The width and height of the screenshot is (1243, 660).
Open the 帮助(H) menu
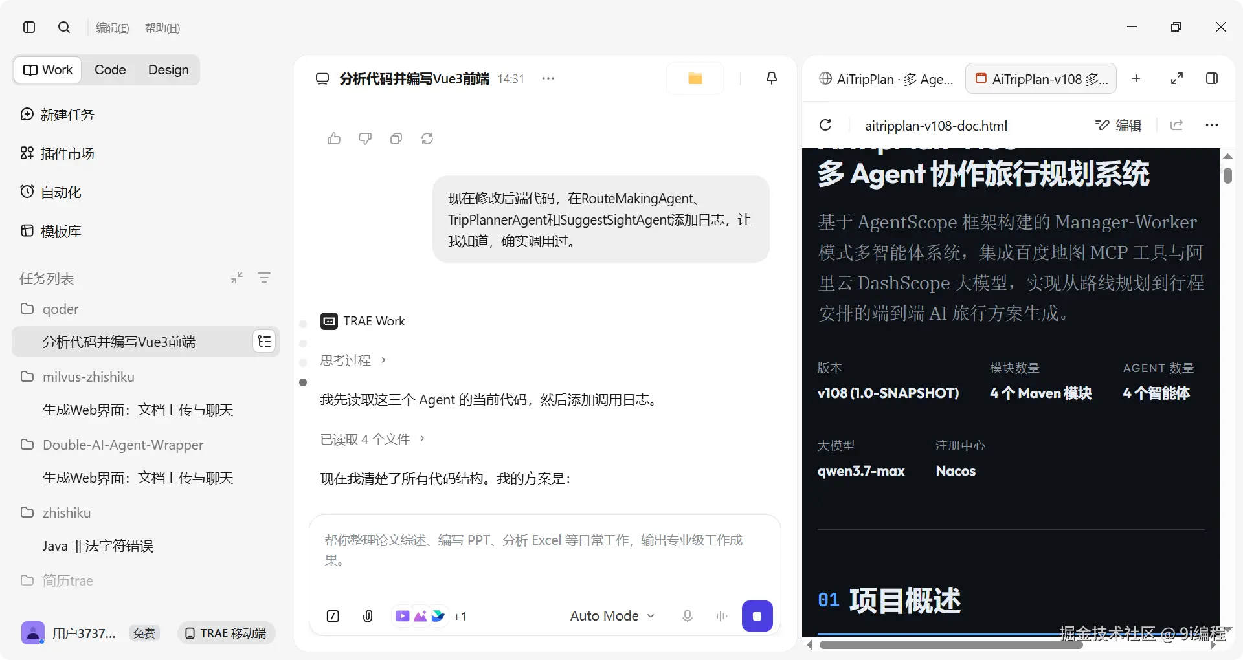coord(162,28)
